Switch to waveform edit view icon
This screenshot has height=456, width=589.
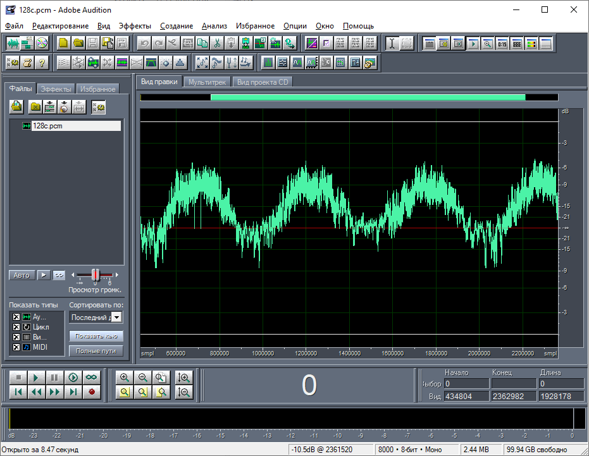13,43
